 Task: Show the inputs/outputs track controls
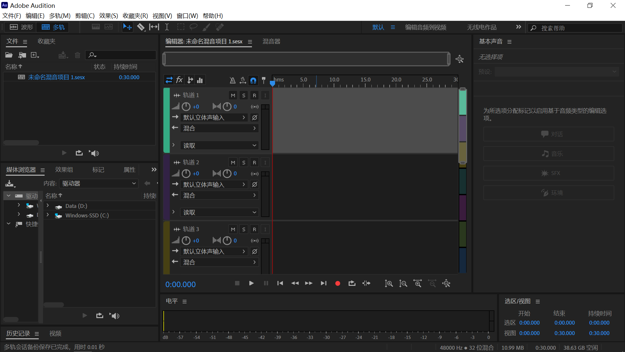(169, 80)
